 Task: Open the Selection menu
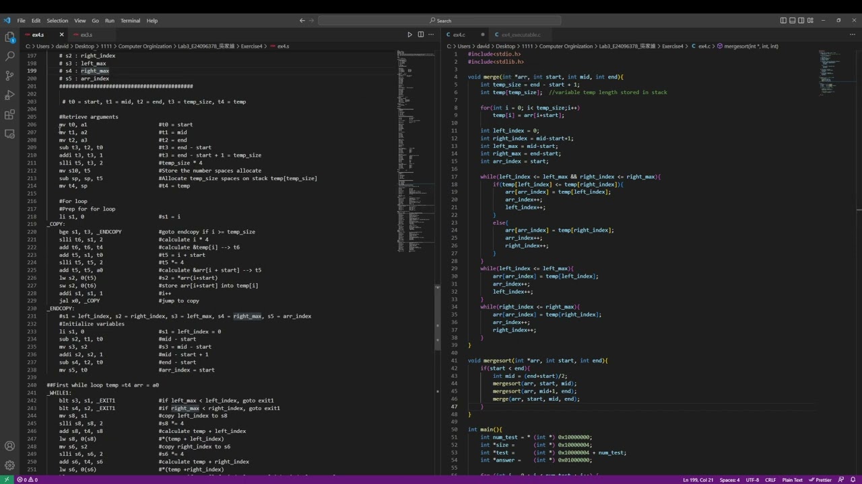57,21
